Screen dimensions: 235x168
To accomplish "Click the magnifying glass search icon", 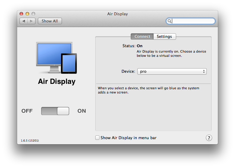I will (169, 21).
